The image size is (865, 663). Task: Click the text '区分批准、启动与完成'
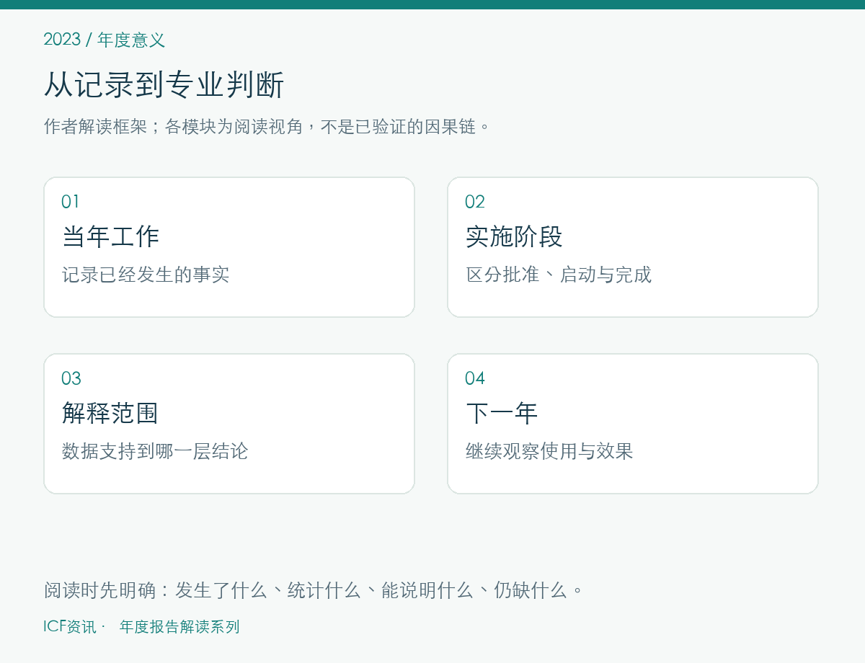point(559,275)
